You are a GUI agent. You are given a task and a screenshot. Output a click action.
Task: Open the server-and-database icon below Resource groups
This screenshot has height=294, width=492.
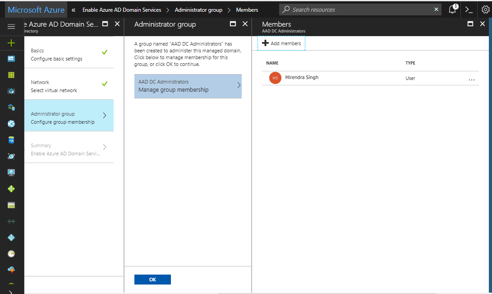pos(11,107)
